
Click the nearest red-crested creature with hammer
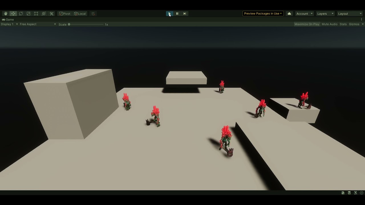(x=227, y=141)
